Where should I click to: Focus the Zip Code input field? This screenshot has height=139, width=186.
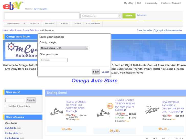coord(54,60)
